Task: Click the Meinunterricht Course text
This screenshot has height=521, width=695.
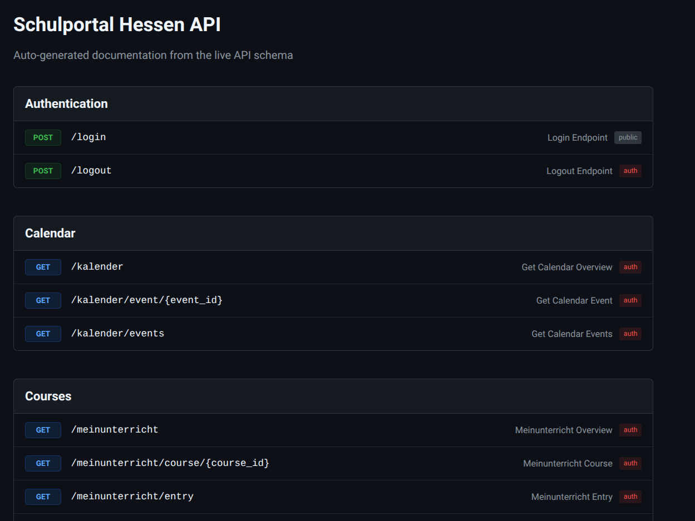Action: pos(568,464)
